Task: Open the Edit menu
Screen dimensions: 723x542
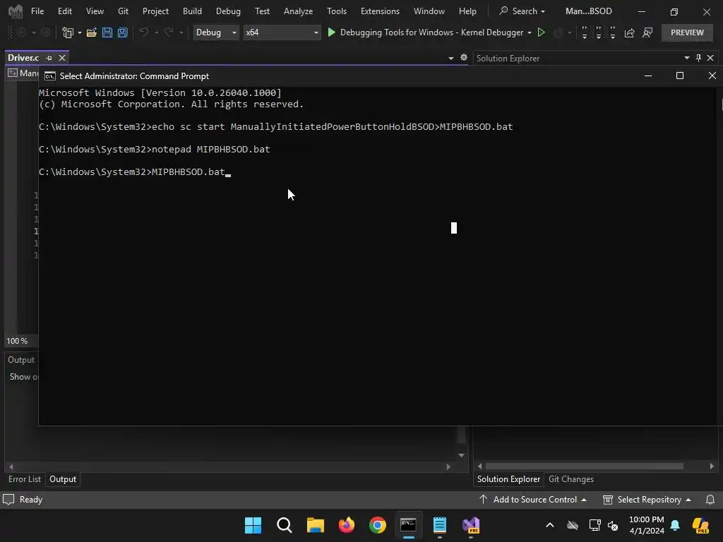Action: pos(64,11)
